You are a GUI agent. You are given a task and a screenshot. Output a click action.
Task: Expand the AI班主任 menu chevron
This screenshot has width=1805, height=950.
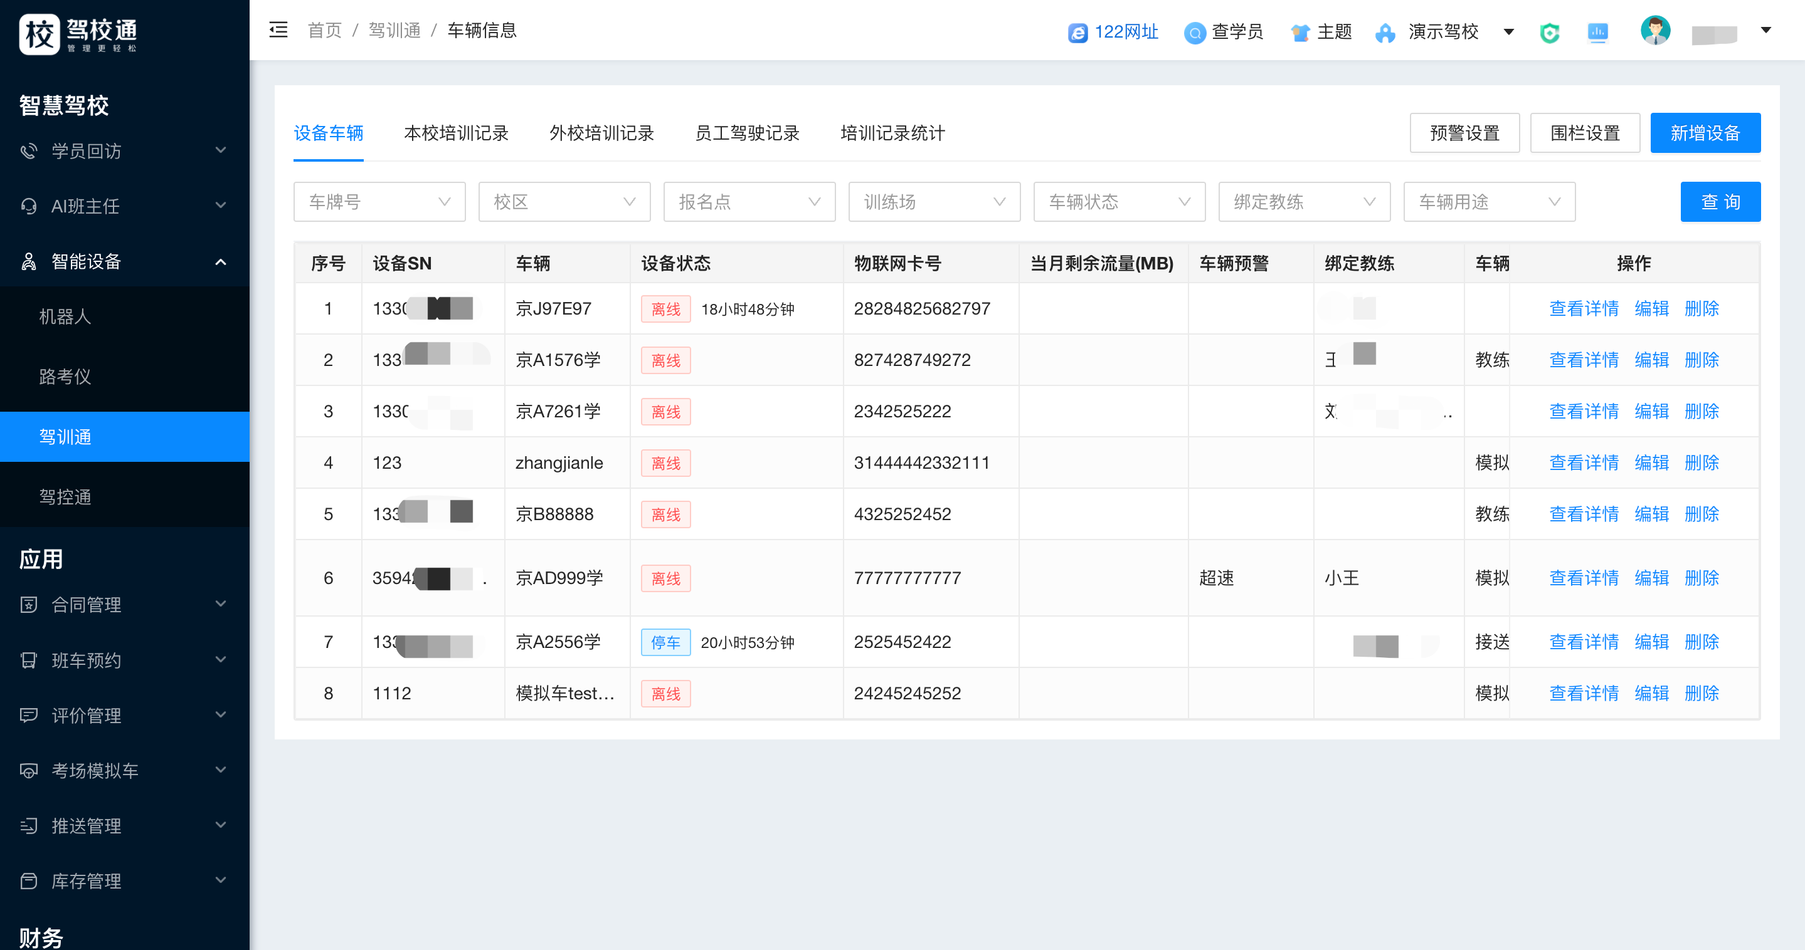221,205
